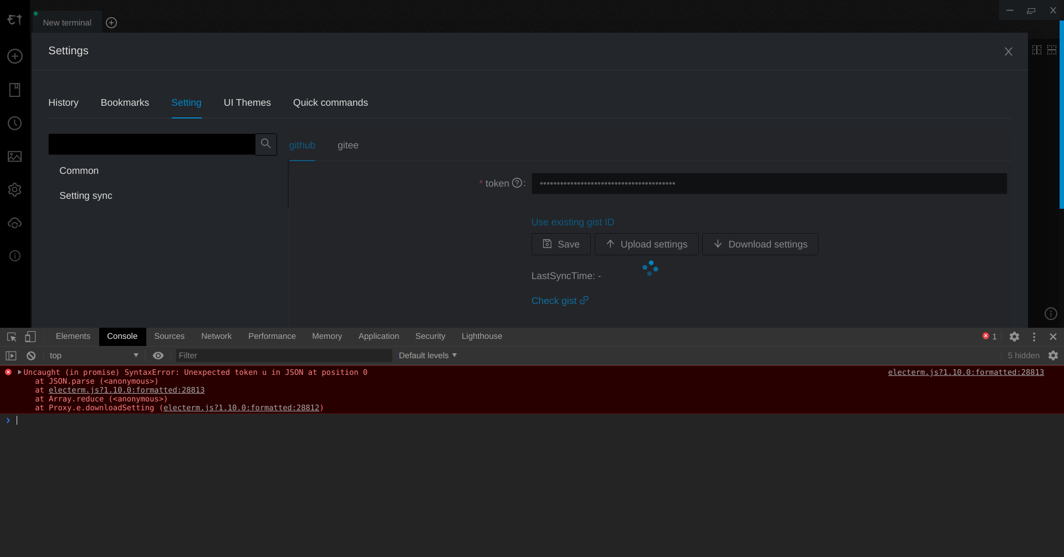Open Default levels dropdown
This screenshot has width=1064, height=557.
click(x=428, y=355)
